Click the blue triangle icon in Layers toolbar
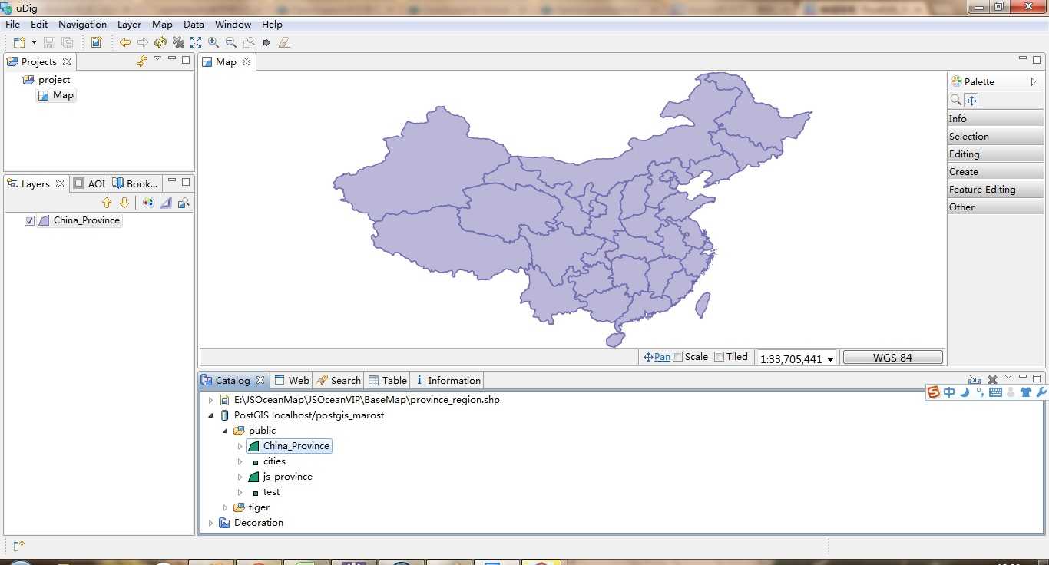This screenshot has width=1049, height=565. (x=166, y=203)
